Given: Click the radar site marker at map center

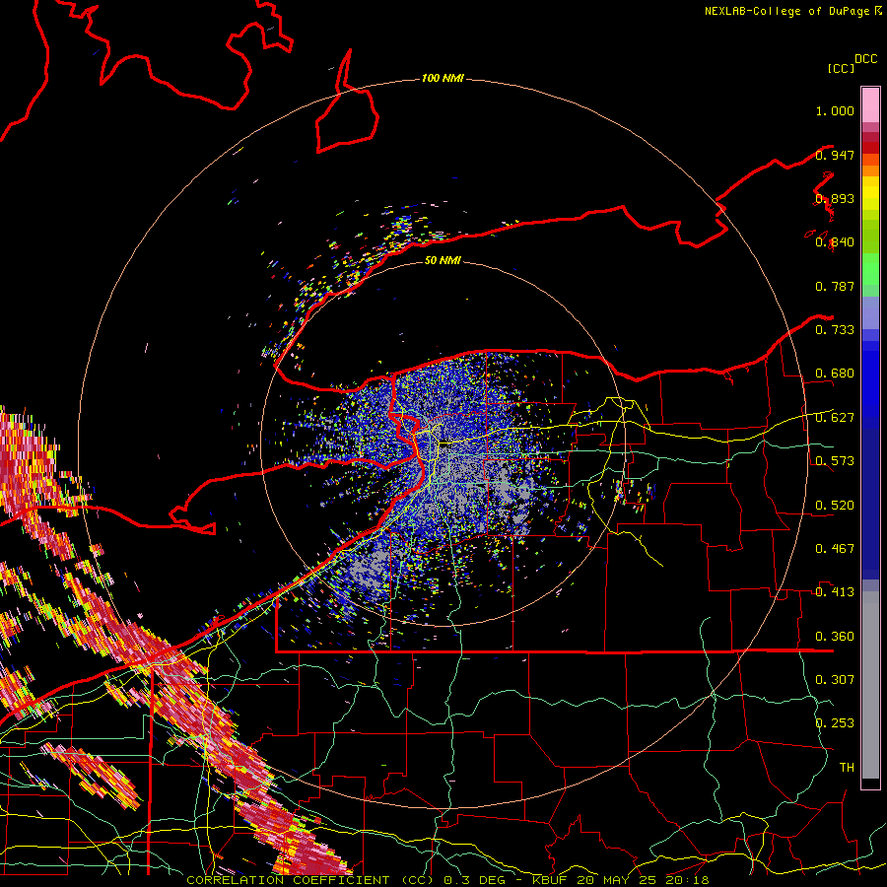Looking at the screenshot, I should click(445, 444).
